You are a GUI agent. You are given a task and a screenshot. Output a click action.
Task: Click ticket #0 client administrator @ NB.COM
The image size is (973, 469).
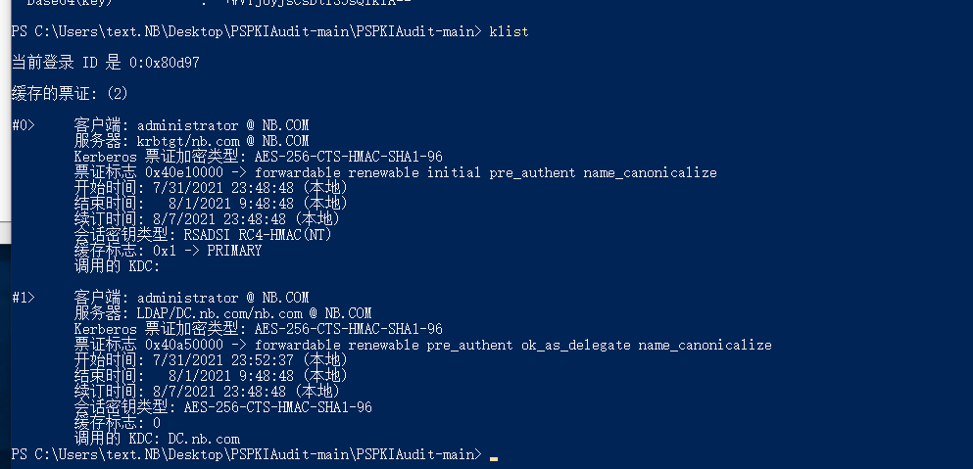(222, 125)
